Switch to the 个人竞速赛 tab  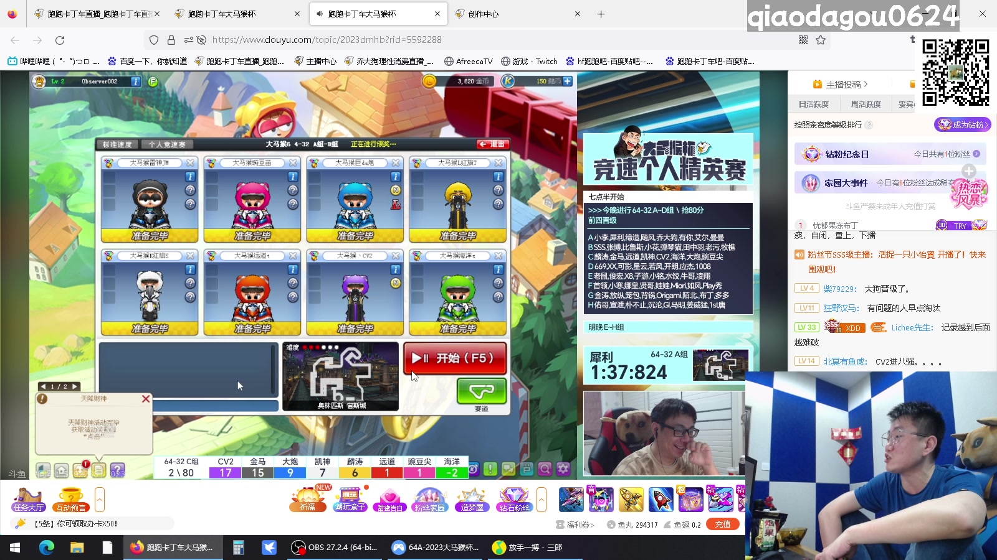point(167,144)
